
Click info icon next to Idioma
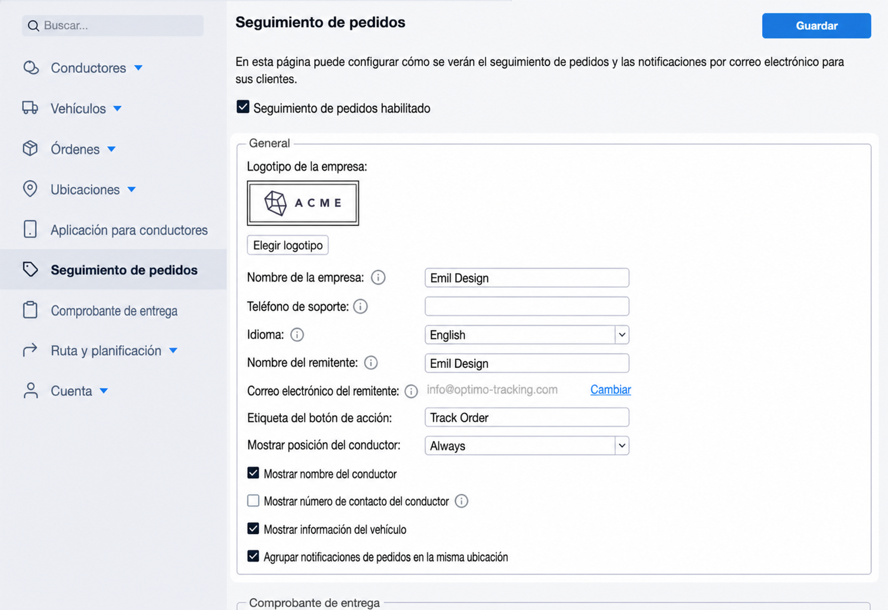[x=297, y=335]
